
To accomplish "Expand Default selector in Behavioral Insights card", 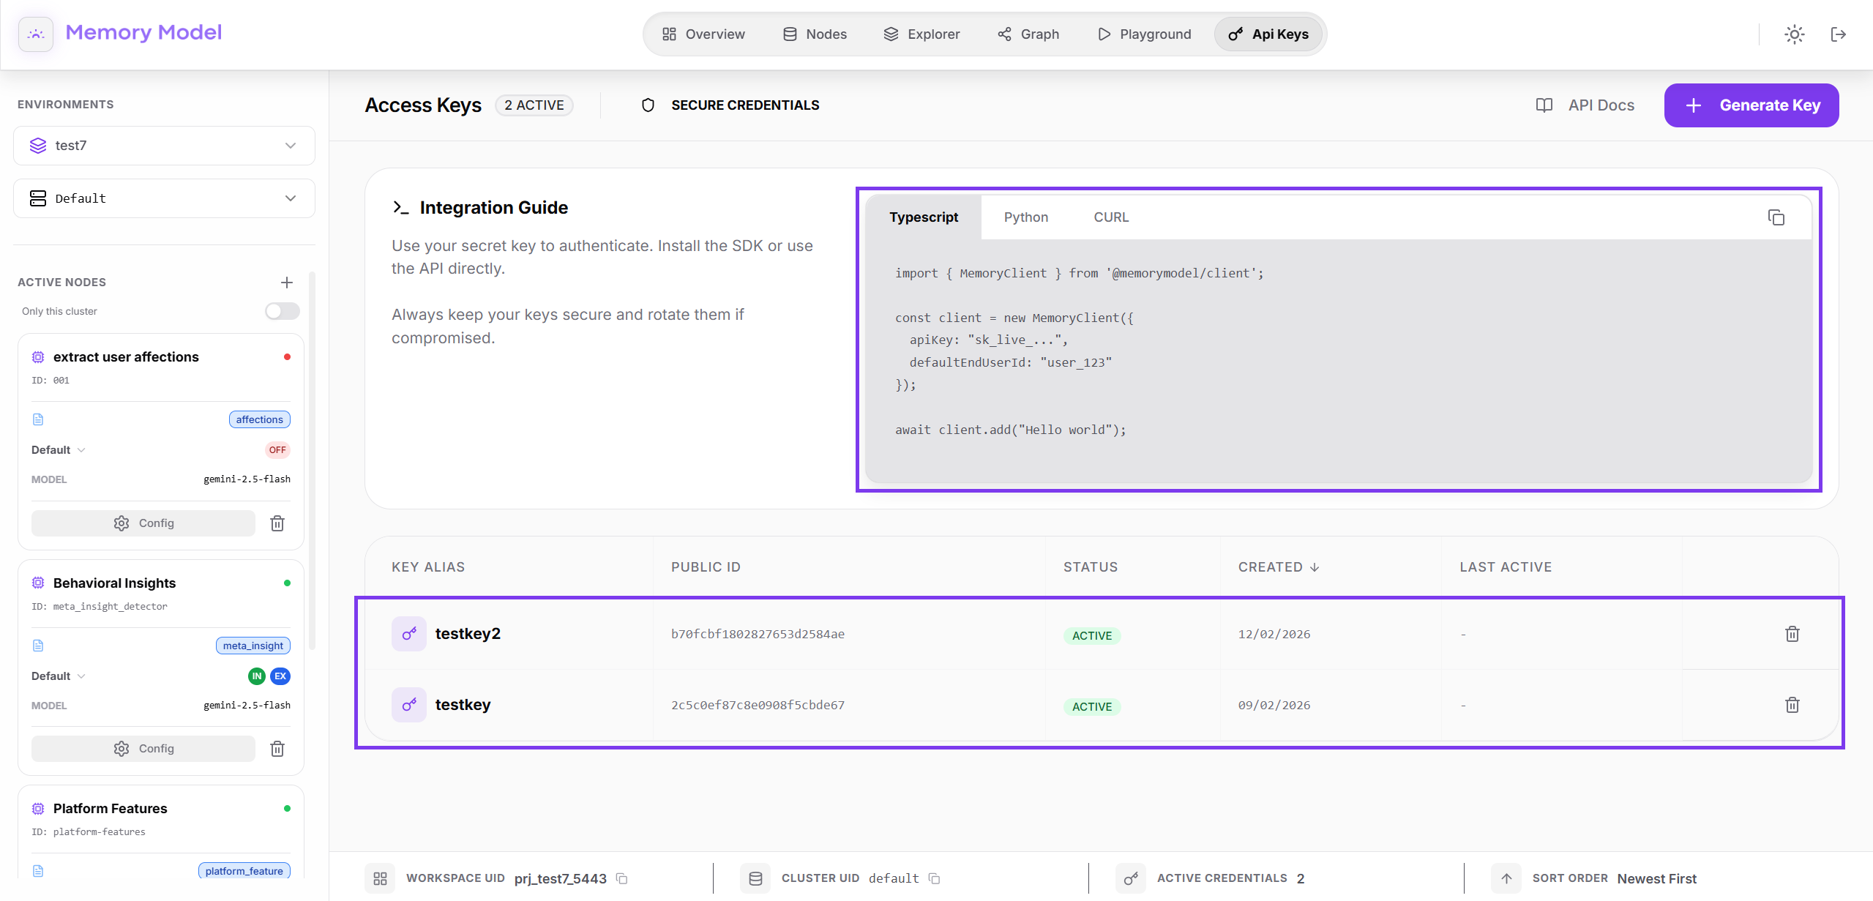I will [x=59, y=676].
